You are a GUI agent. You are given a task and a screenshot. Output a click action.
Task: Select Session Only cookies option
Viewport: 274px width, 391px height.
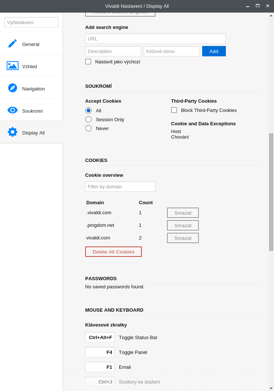(88, 119)
